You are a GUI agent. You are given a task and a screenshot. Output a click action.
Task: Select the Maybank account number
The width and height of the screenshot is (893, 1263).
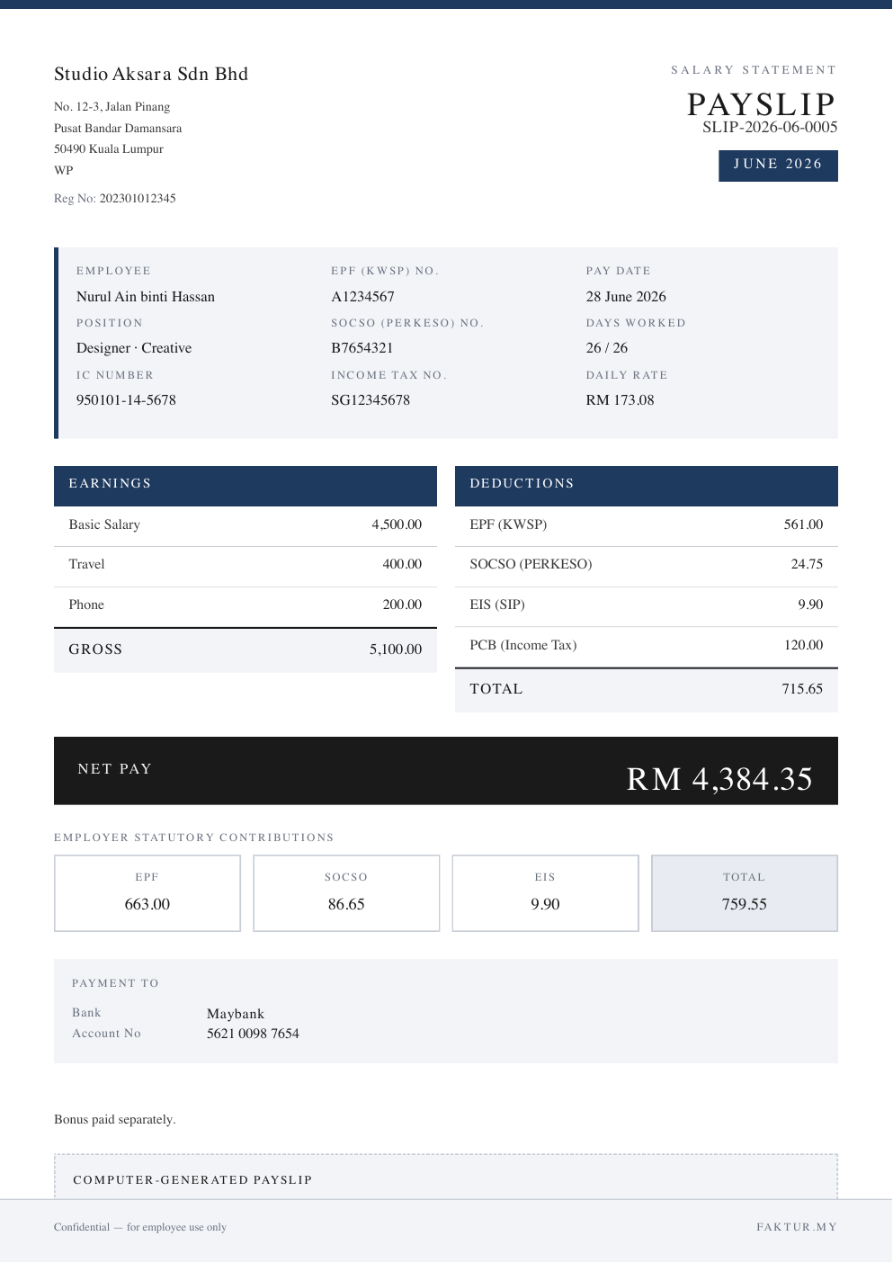coord(253,1035)
